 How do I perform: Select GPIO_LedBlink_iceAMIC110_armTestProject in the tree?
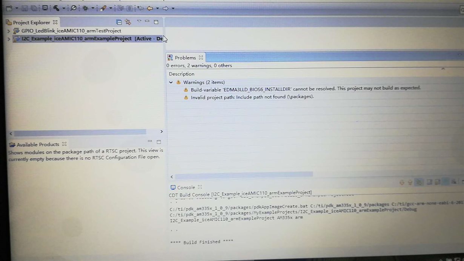click(x=71, y=31)
